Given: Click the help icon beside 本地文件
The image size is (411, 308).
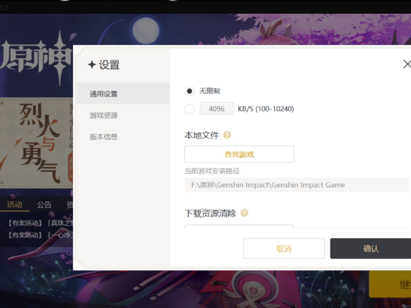Looking at the screenshot, I should [x=227, y=135].
